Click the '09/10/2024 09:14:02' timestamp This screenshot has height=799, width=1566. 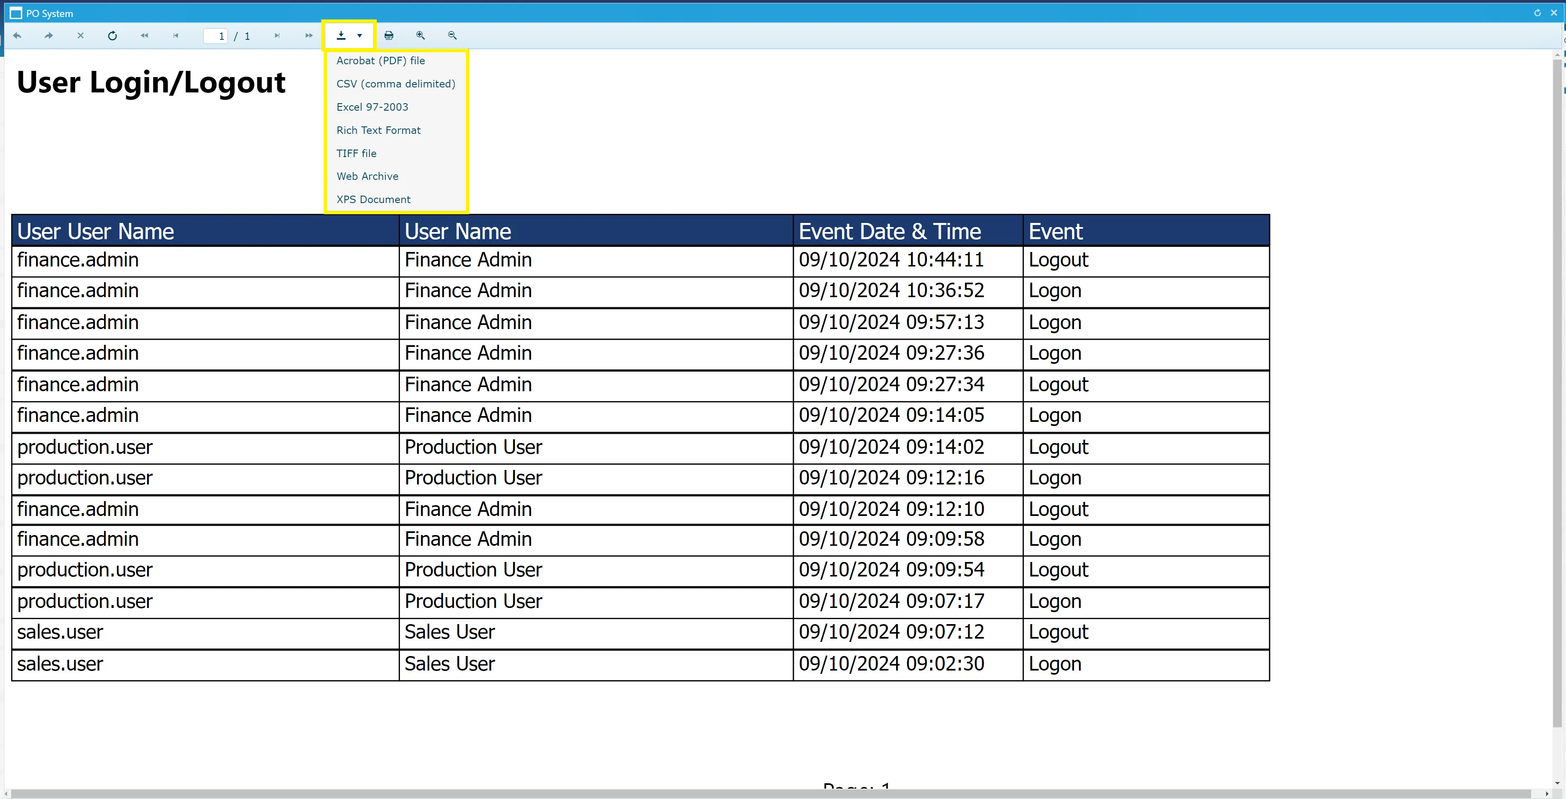pyautogui.click(x=891, y=447)
